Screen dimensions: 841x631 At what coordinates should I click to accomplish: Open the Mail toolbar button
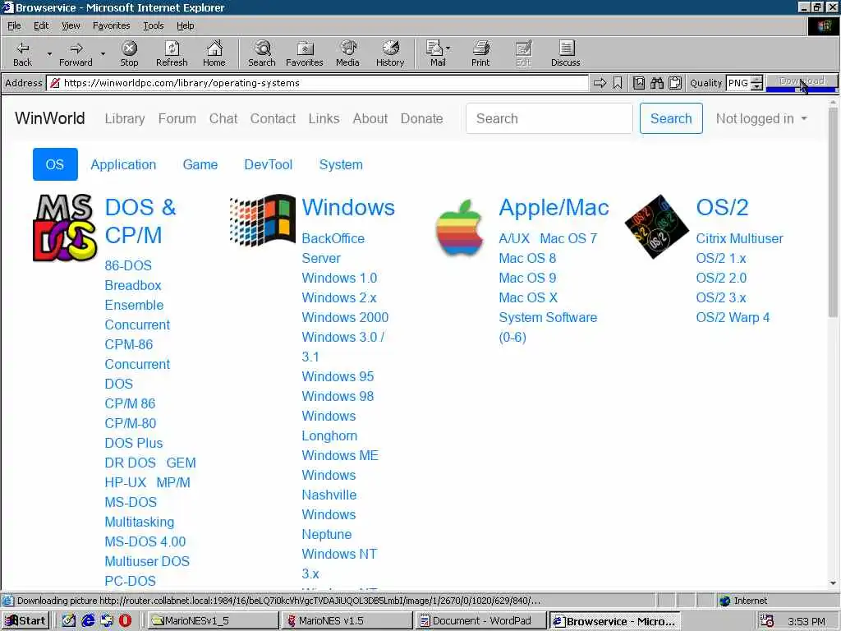435,53
